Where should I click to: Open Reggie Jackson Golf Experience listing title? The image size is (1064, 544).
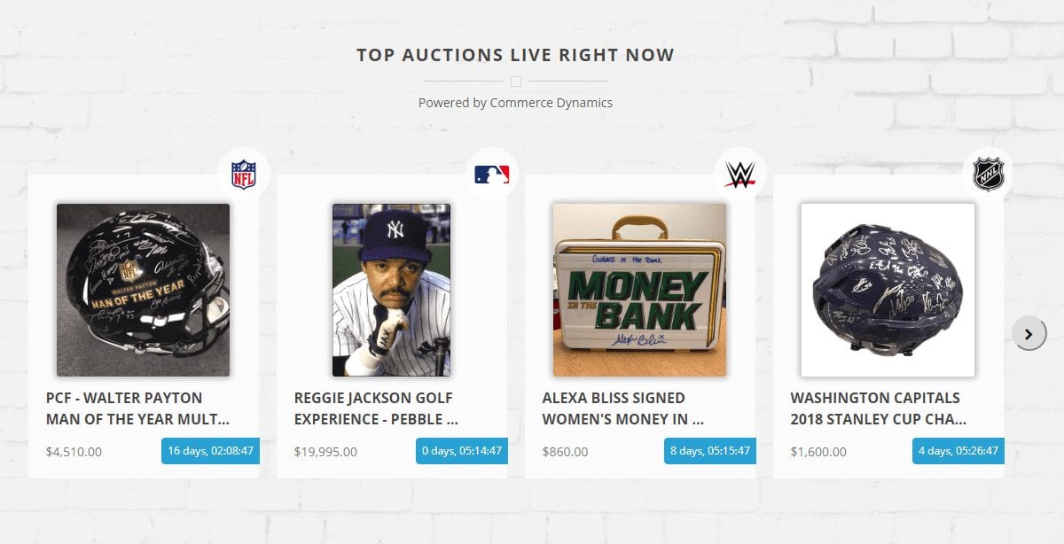pos(376,408)
